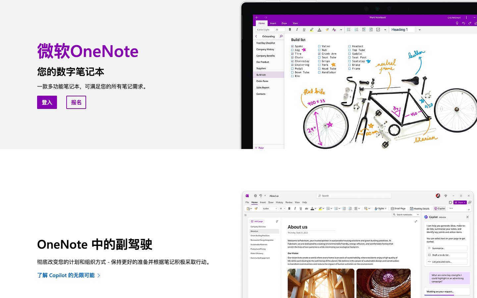Open the Draw tab in tablet OneNote
This screenshot has height=298, width=477.
(x=284, y=24)
